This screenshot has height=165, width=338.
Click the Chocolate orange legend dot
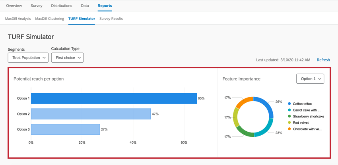[x=289, y=129]
